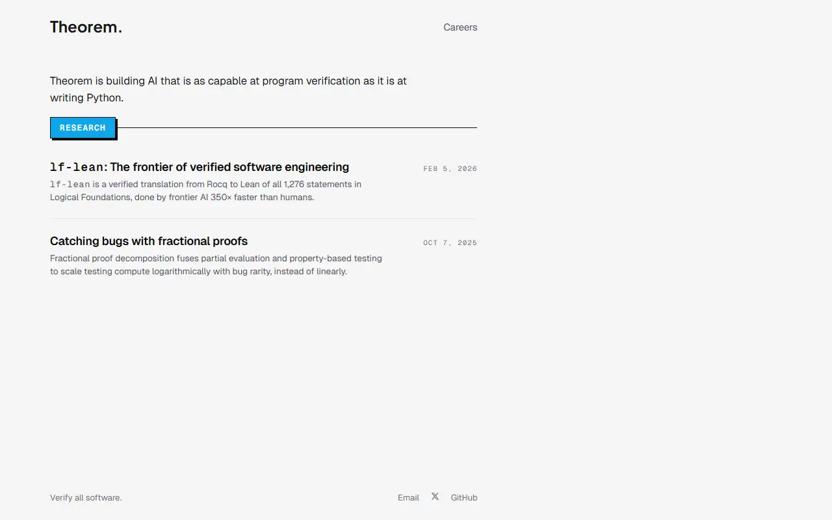The height and width of the screenshot is (520, 832).
Task: Click the FEB 5, 2026 date
Action: pyautogui.click(x=450, y=168)
